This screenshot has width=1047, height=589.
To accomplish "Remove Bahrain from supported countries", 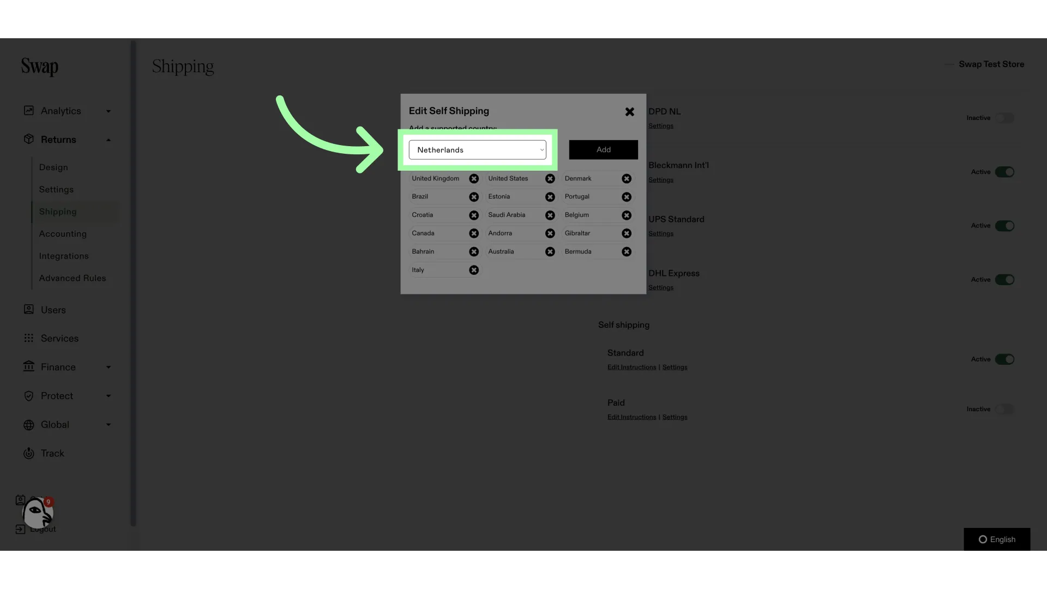I will (x=474, y=251).
